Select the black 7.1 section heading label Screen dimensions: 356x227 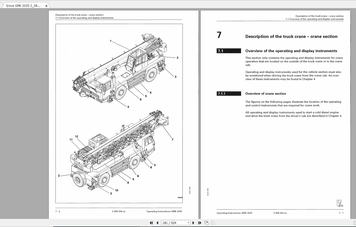coord(229,51)
